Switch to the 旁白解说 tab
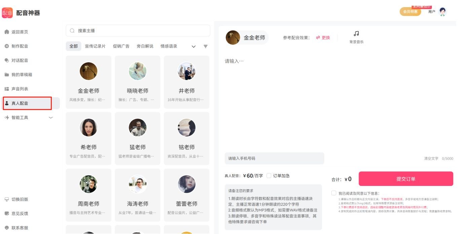 [x=145, y=46]
